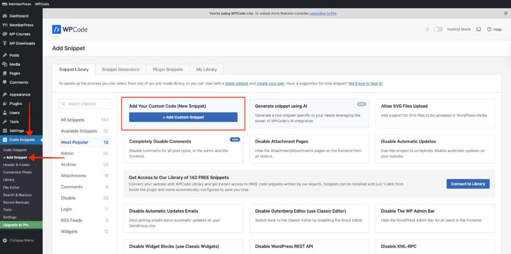Click the Posts pushpin icon
The height and width of the screenshot is (254, 511).
coord(5,55)
